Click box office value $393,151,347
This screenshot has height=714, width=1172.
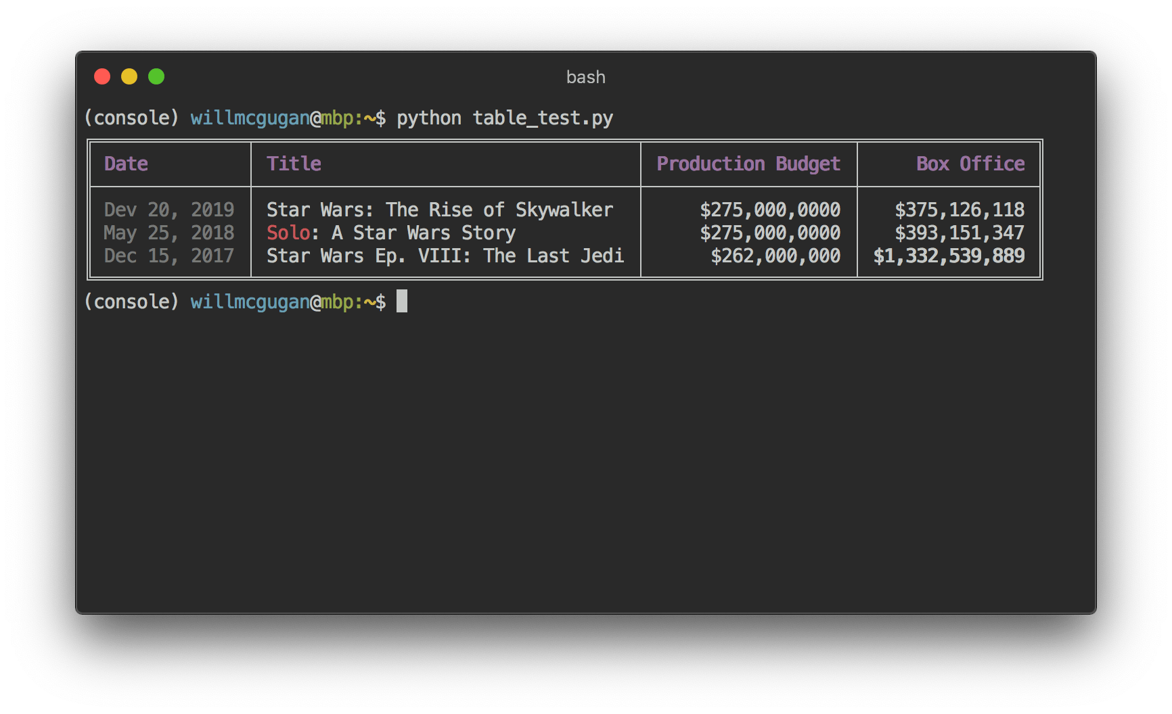(x=960, y=233)
